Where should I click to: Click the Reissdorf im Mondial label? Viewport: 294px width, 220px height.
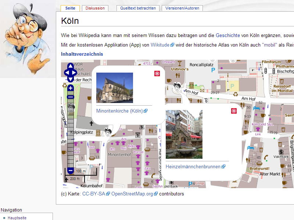pos(282,88)
